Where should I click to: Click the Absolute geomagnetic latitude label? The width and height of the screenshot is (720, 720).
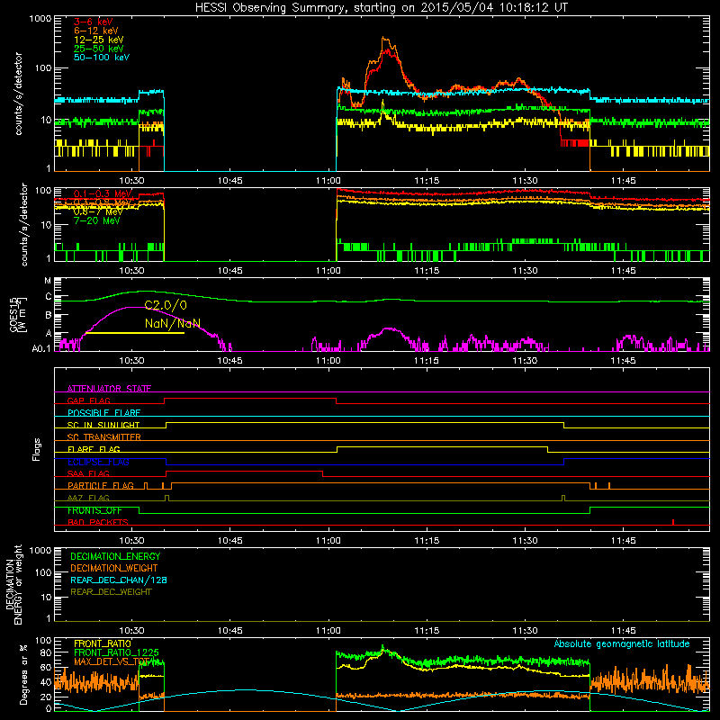(x=622, y=643)
